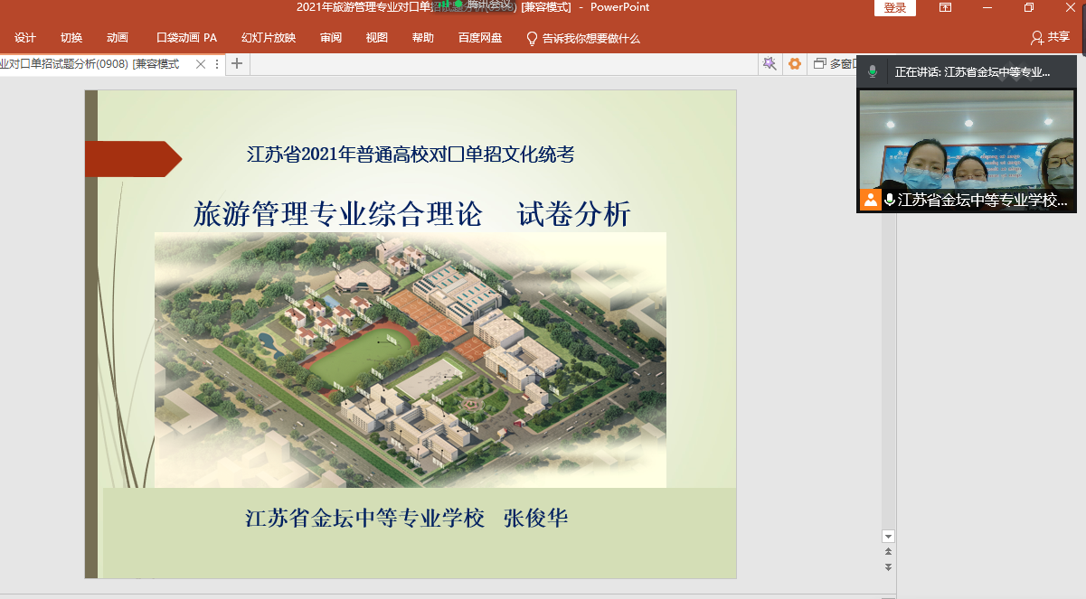1086x599 pixels.
Task: Open the orange gear settings icon
Action: click(795, 63)
